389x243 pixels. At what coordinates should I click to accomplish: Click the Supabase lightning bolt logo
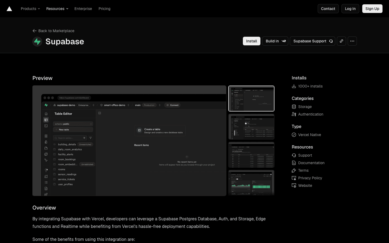37,42
